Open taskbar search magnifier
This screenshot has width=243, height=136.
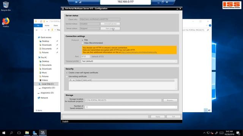pyautogui.click(x=11, y=133)
